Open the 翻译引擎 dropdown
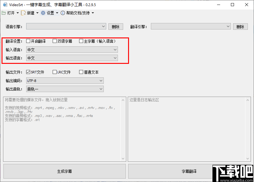The image size is (254, 182). coord(228,26)
